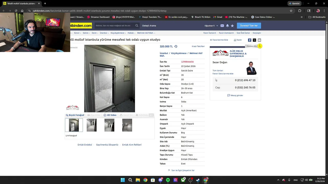
Task: Select second photo thumbnail
Action: pos(91,125)
